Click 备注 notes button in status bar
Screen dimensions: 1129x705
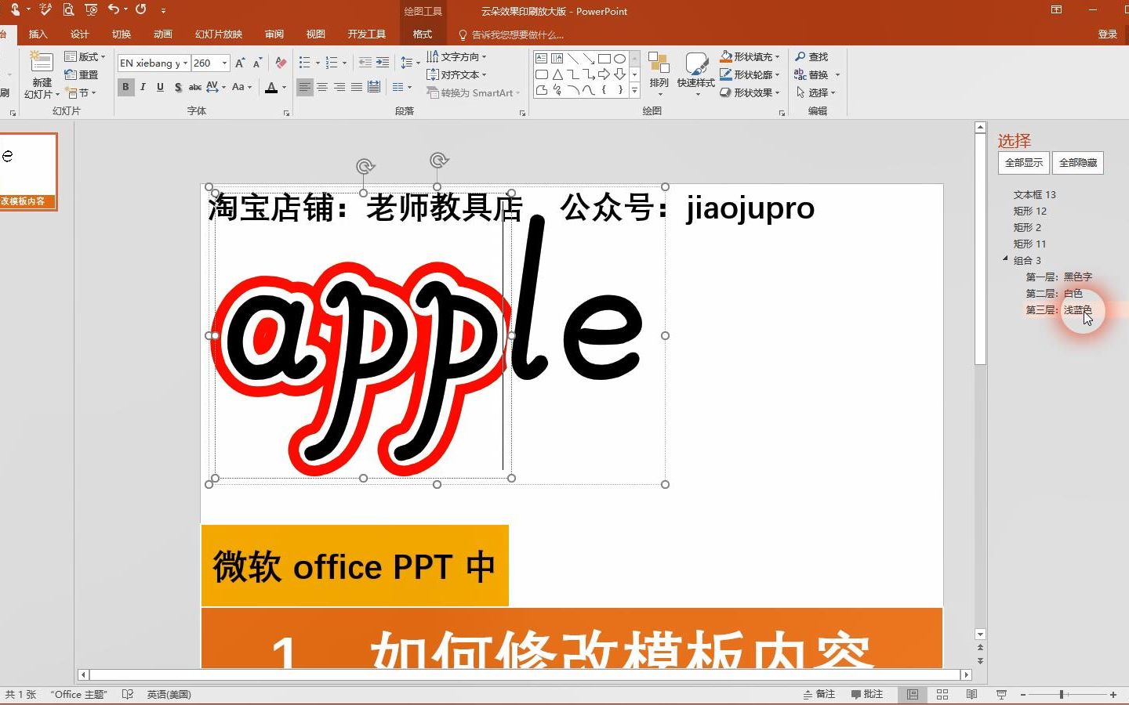tap(819, 694)
